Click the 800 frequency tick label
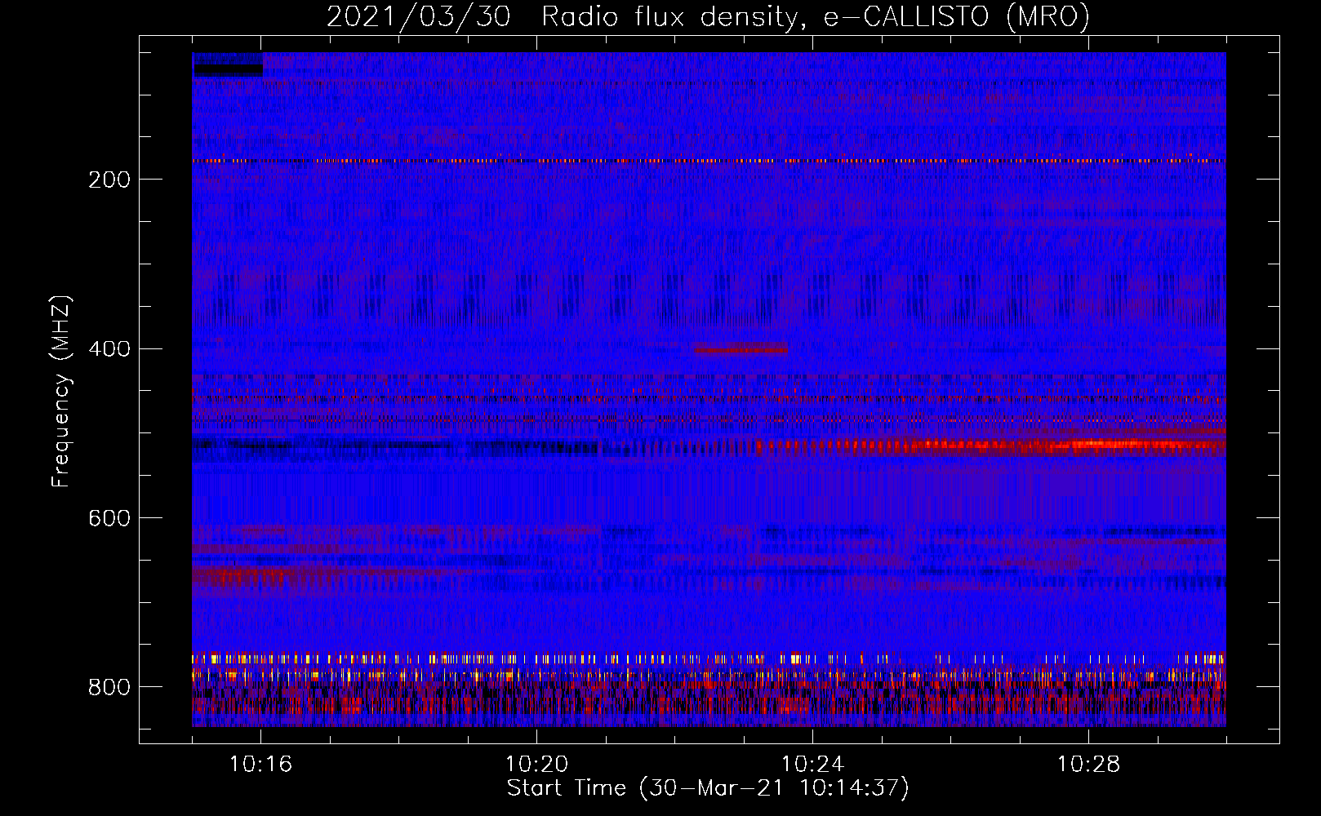 109,687
